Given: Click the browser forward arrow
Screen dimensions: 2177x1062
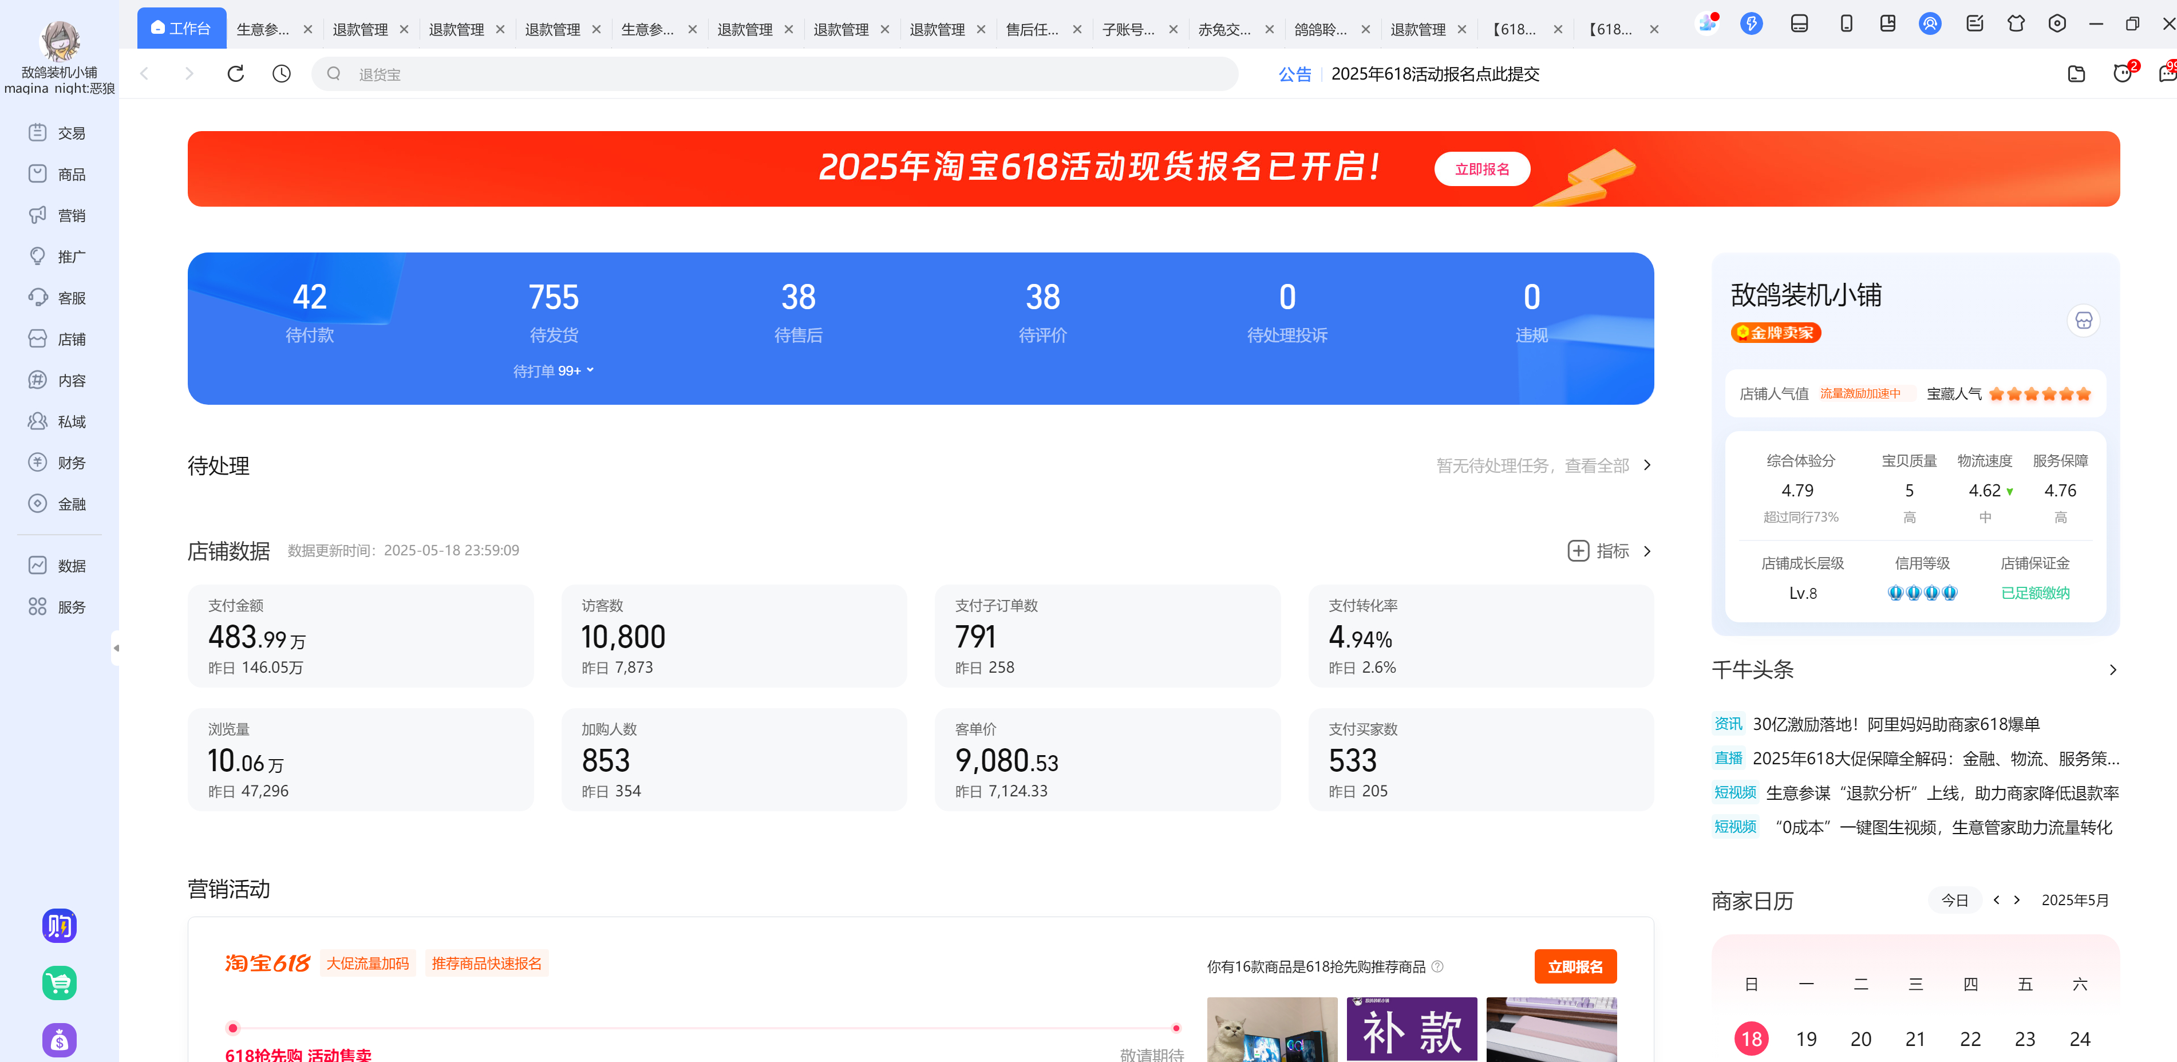Looking at the screenshot, I should 189,74.
